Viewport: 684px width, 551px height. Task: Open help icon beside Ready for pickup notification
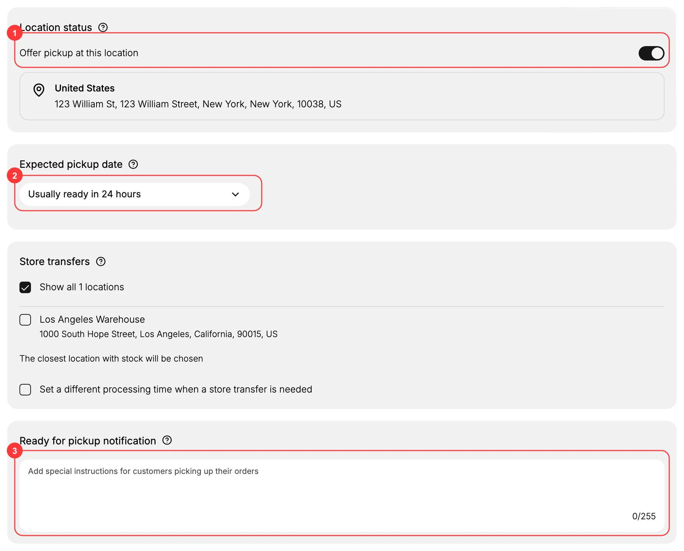167,440
